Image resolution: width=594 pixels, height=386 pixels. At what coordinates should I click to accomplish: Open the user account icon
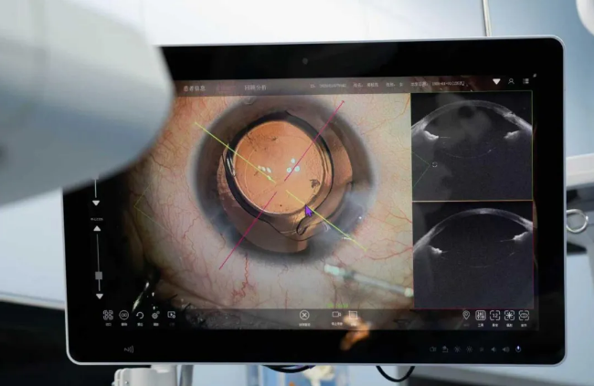(511, 81)
